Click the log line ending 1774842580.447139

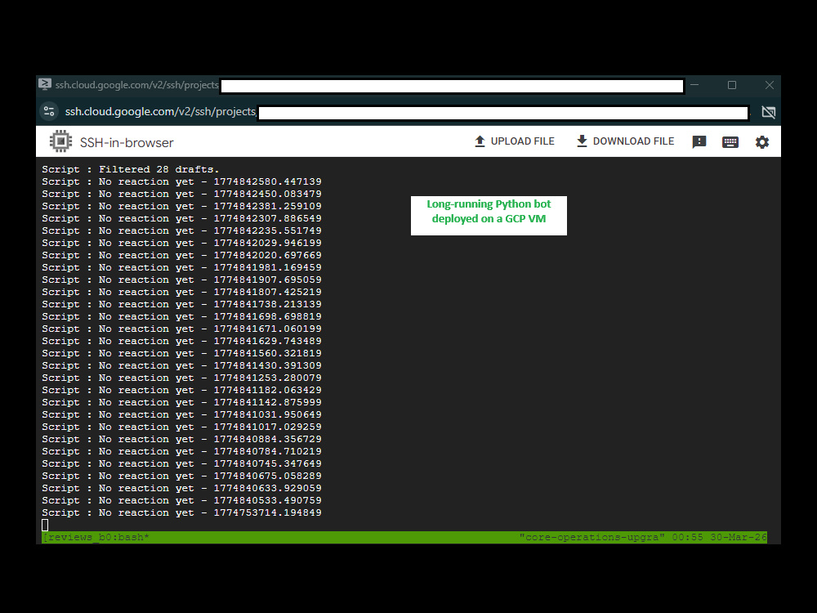click(x=182, y=181)
